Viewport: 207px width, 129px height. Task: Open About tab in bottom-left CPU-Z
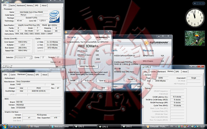click(45, 75)
